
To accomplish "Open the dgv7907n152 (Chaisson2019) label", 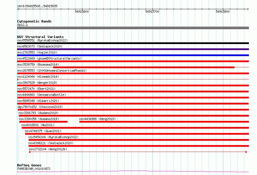I will [40, 107].
